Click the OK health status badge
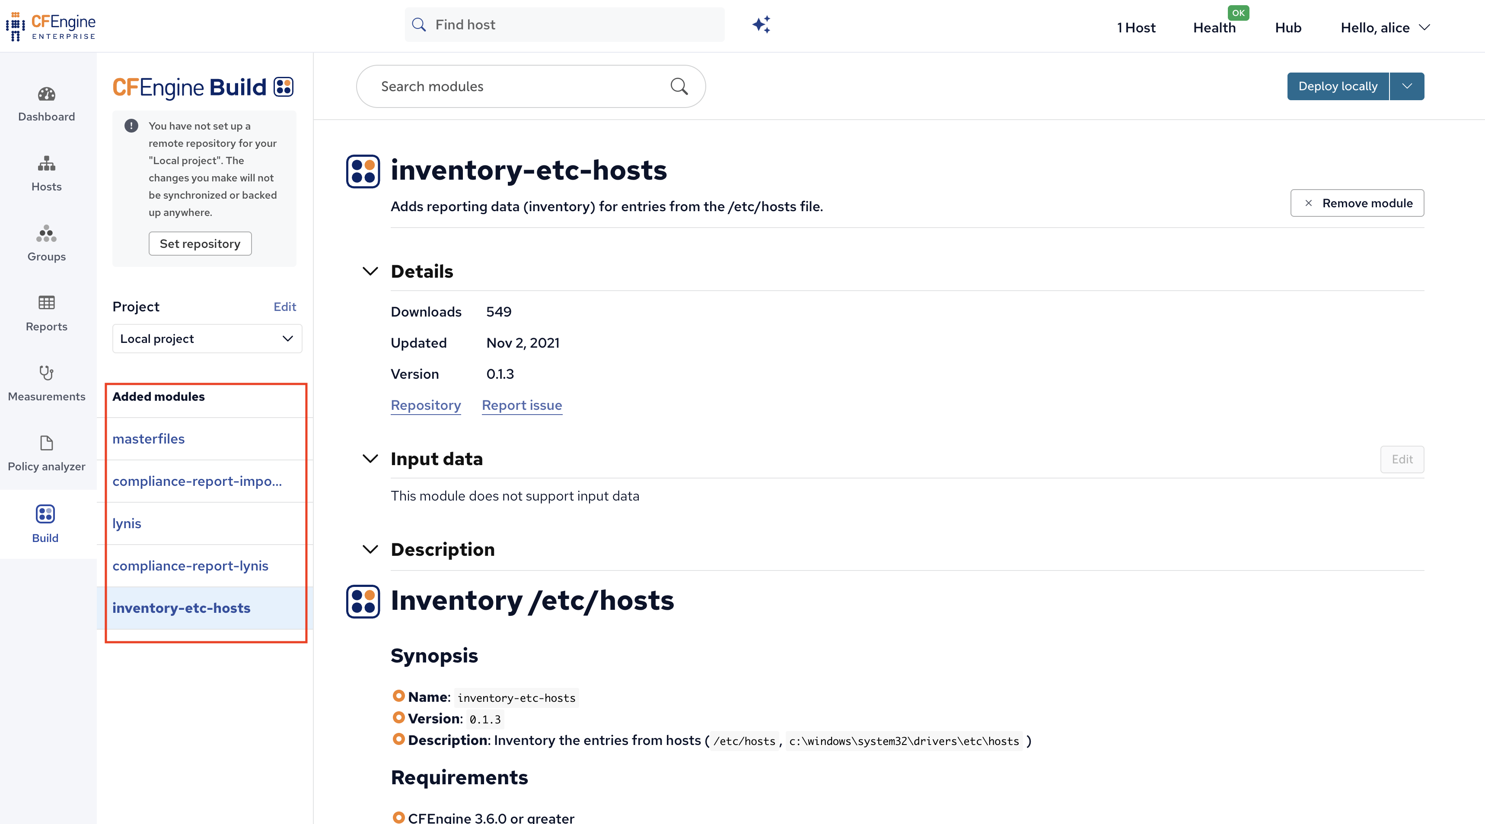 tap(1238, 13)
